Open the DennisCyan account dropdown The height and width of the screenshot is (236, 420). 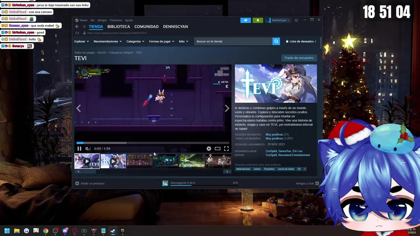point(279,20)
